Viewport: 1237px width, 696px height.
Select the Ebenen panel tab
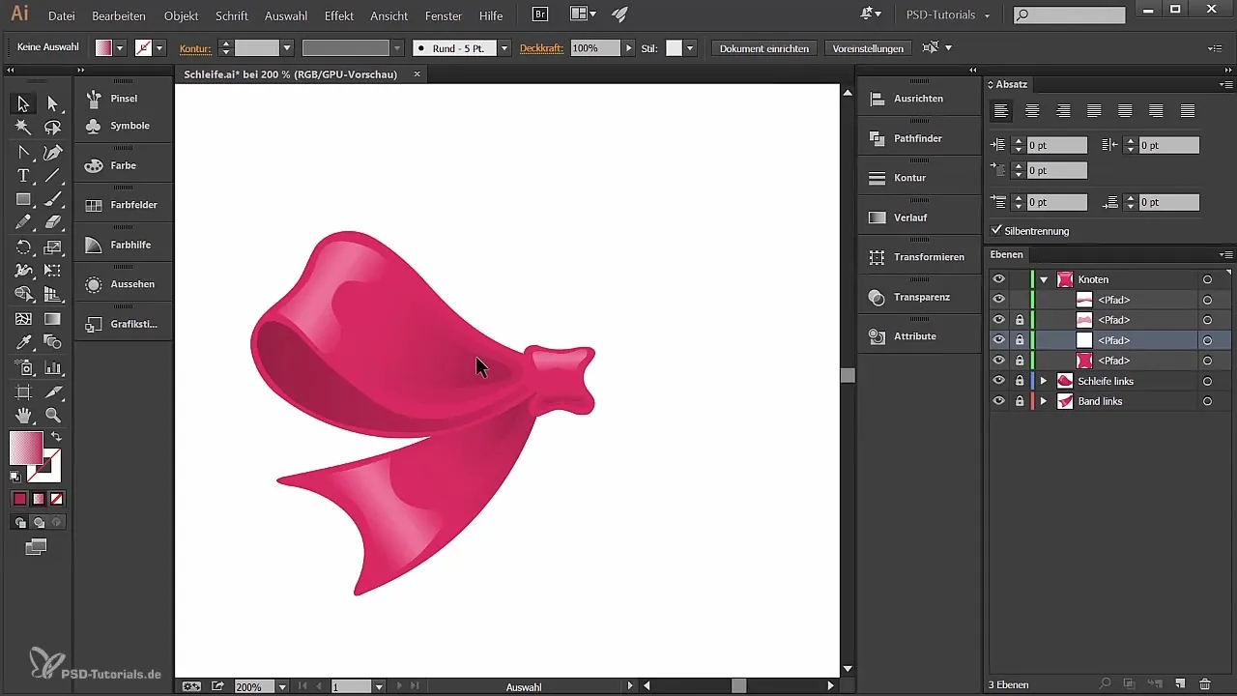(x=1007, y=254)
